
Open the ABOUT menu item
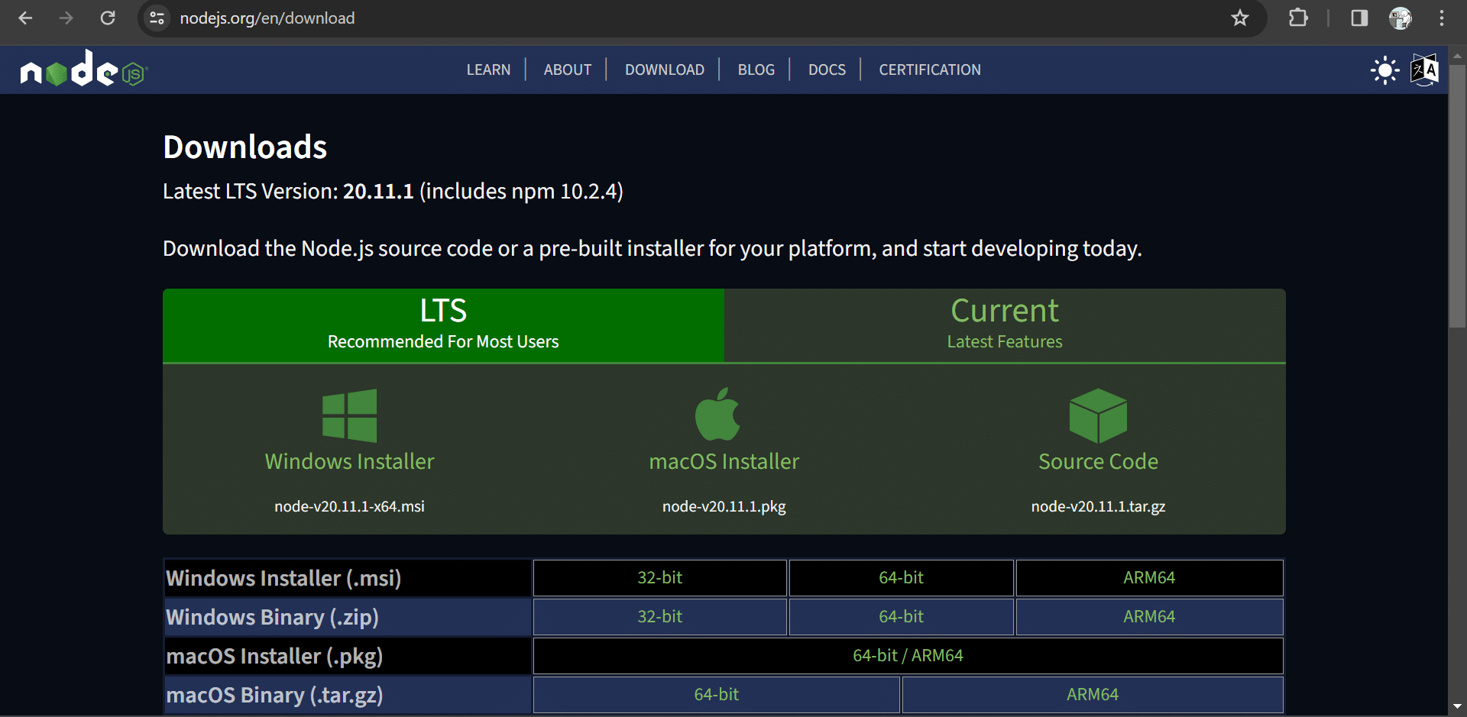point(568,69)
